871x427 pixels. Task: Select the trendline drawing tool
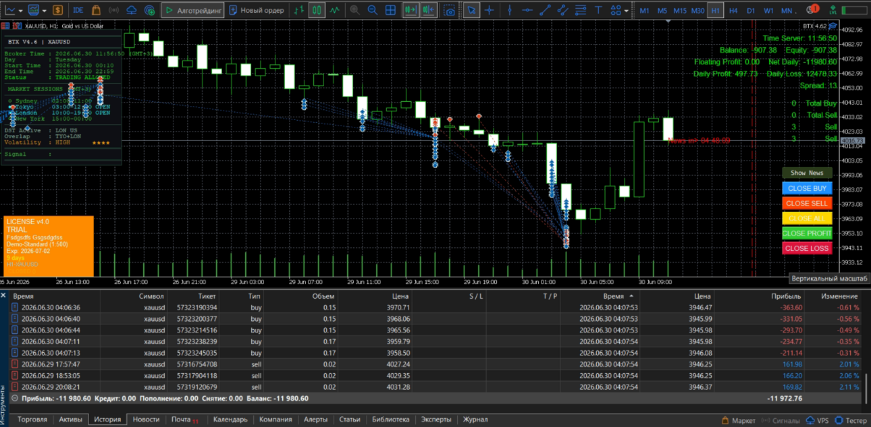(544, 10)
